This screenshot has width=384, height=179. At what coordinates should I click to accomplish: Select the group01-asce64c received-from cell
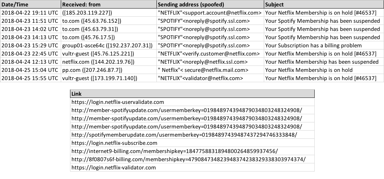pos(108,45)
